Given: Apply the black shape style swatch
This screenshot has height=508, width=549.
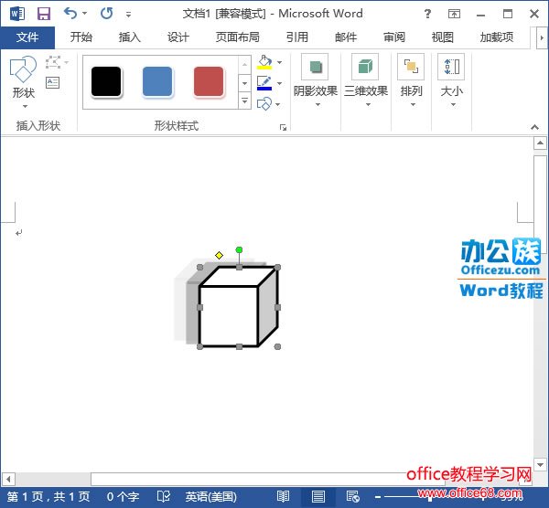Looking at the screenshot, I should 106,81.
